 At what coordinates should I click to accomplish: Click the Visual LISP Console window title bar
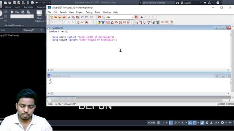click(139, 76)
